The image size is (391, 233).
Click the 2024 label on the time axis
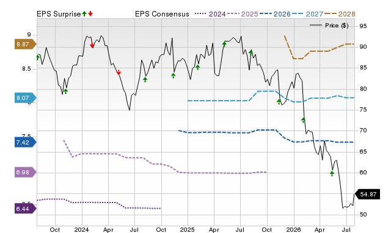(81, 229)
